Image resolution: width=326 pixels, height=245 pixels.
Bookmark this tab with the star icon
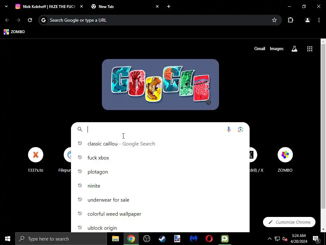click(274, 20)
